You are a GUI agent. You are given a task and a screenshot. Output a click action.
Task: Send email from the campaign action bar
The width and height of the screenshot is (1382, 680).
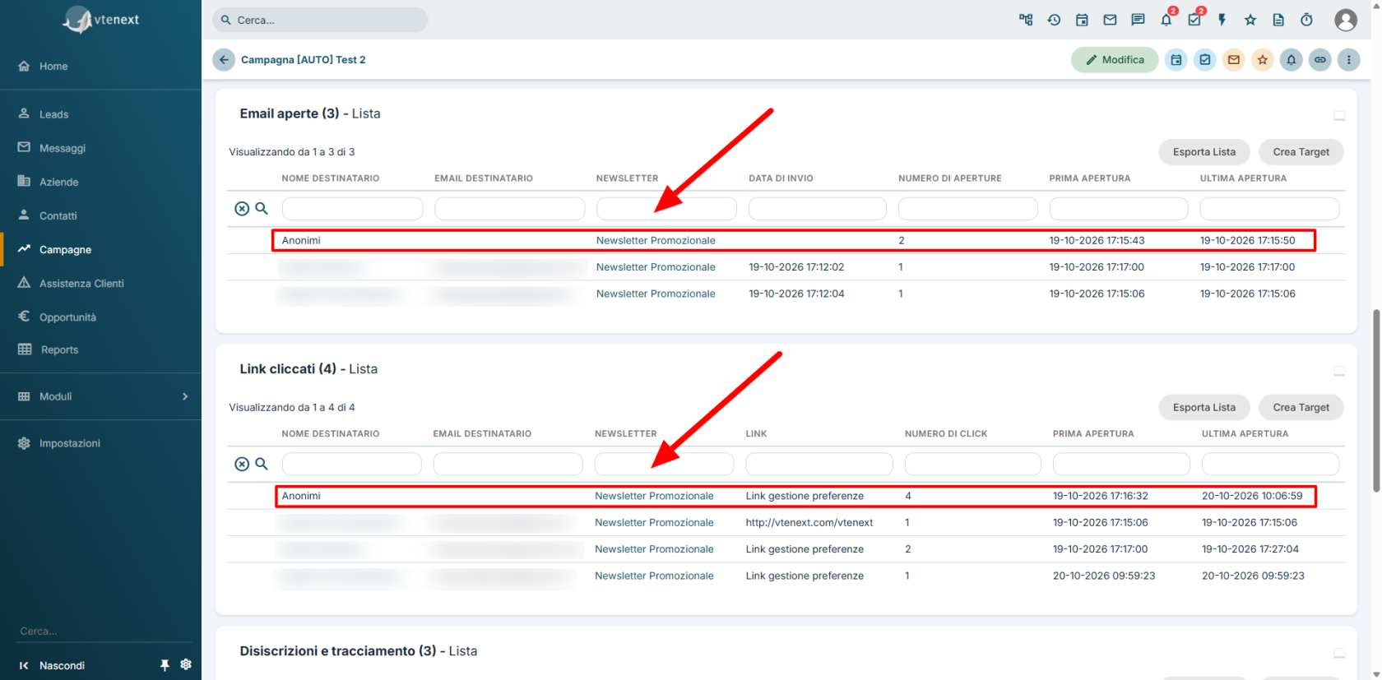tap(1234, 60)
